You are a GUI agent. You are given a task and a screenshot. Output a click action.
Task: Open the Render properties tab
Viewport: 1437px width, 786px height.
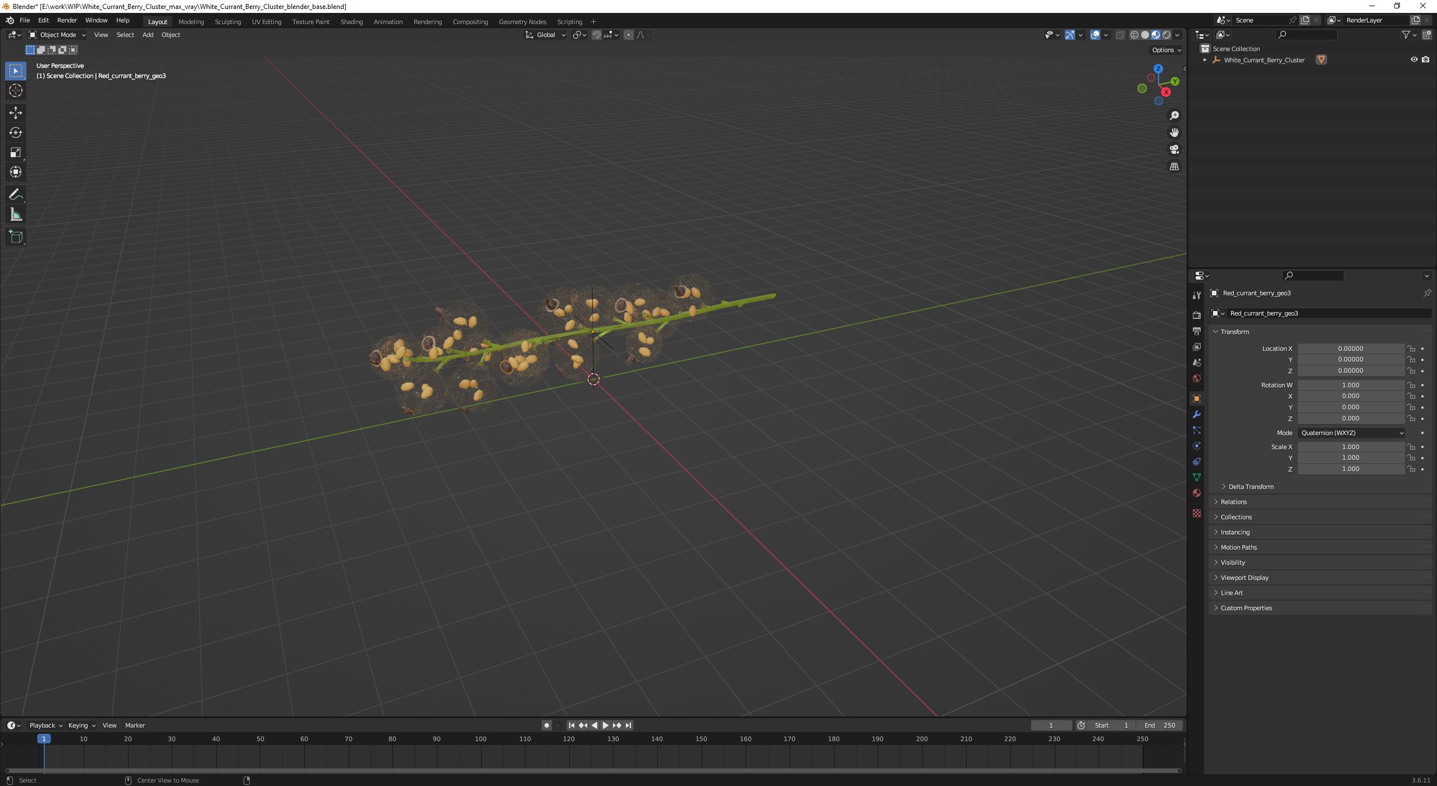click(x=1196, y=315)
